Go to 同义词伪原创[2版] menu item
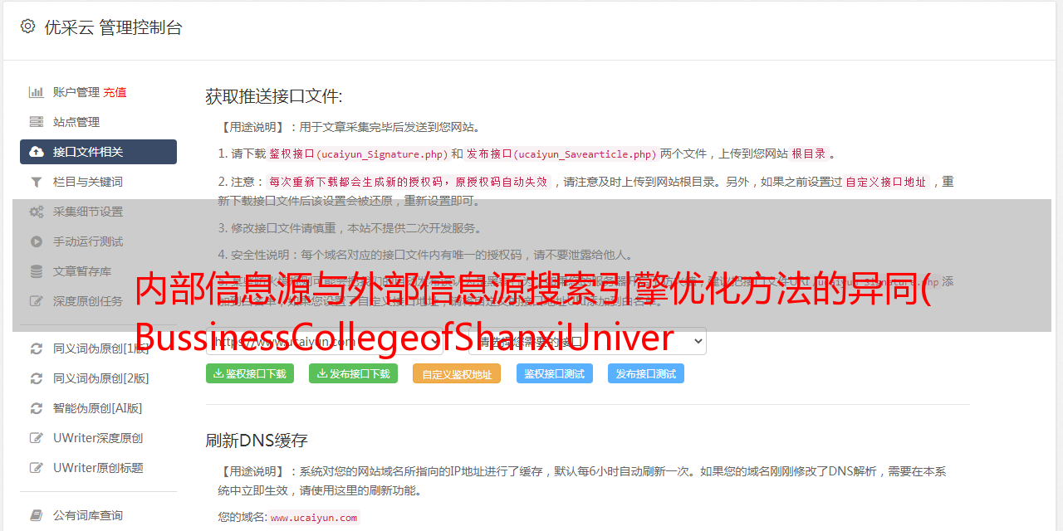Viewport: 1063px width, 531px height. [x=101, y=378]
